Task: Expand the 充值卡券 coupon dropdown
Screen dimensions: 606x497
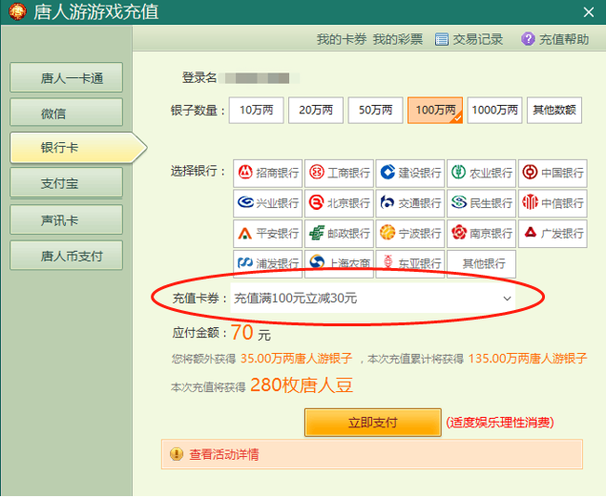Action: point(507,299)
